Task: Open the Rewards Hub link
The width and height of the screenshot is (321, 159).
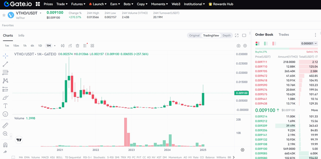Action: (x=221, y=4)
